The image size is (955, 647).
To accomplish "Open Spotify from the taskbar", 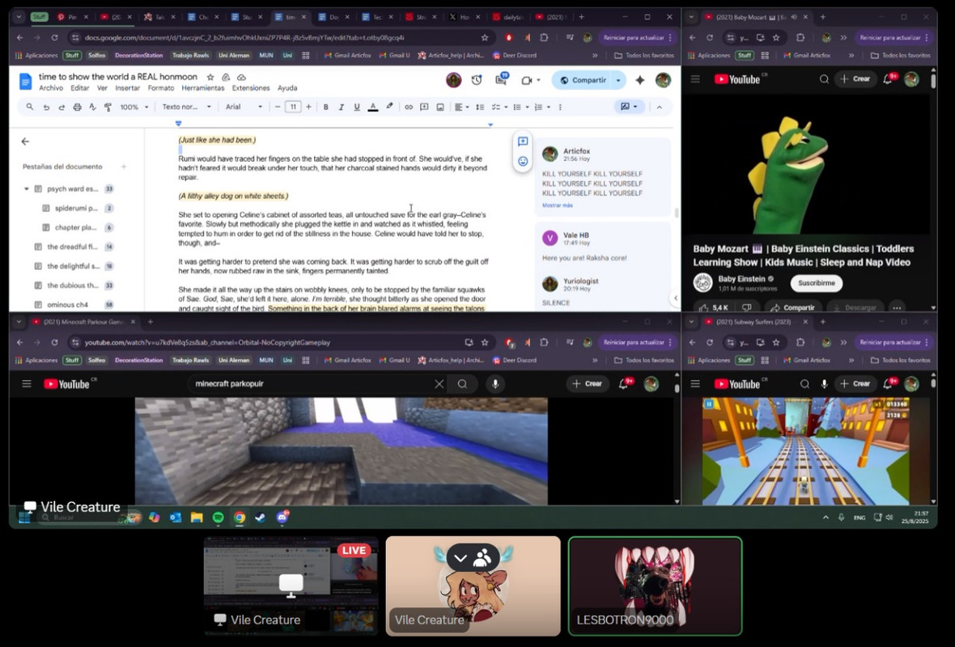I will click(x=218, y=518).
